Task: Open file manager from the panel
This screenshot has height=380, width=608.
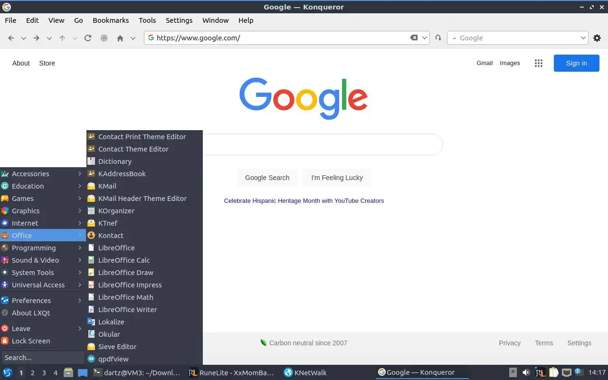Action: [x=68, y=373]
